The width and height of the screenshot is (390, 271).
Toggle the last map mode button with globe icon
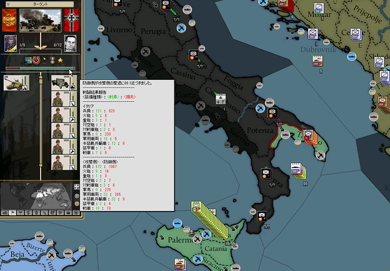pyautogui.click(x=76, y=213)
